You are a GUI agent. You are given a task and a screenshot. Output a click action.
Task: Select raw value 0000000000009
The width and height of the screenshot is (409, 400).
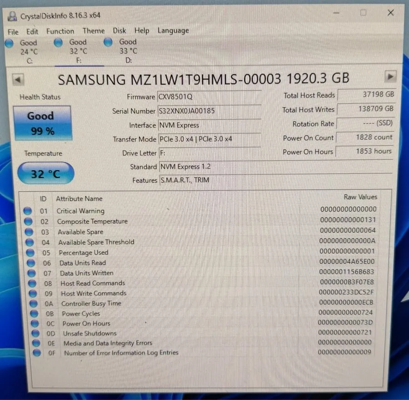pyautogui.click(x=344, y=352)
